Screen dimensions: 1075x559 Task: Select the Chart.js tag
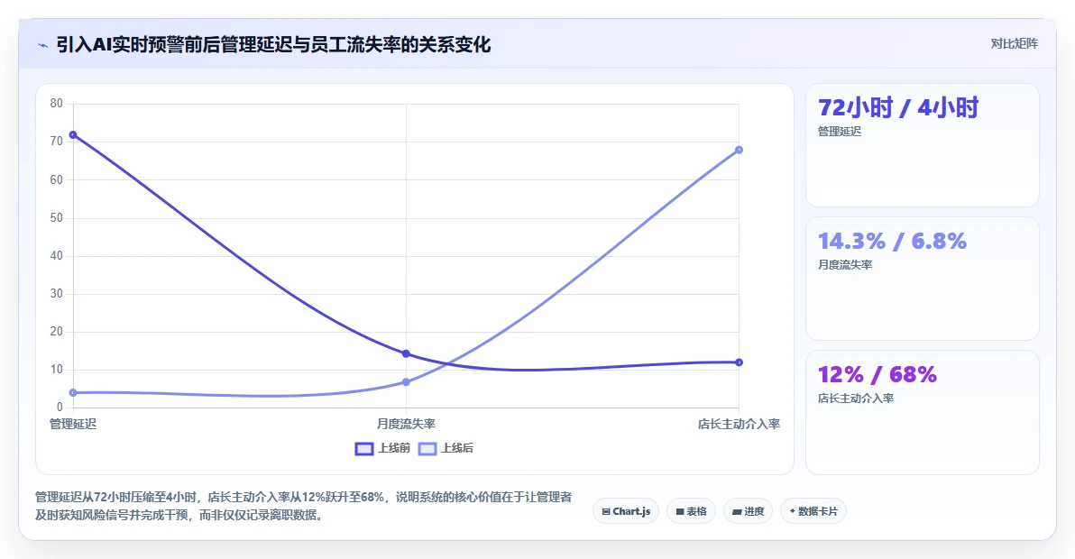pos(626,511)
